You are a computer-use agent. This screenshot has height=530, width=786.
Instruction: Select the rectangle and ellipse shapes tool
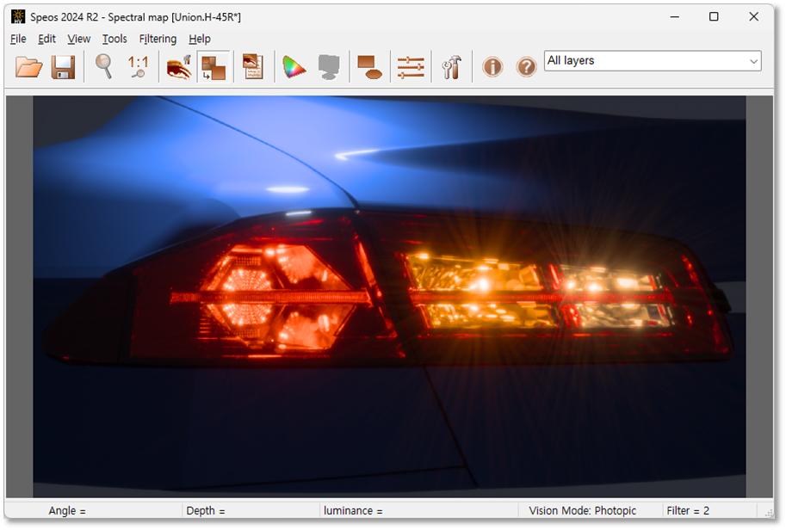point(369,66)
